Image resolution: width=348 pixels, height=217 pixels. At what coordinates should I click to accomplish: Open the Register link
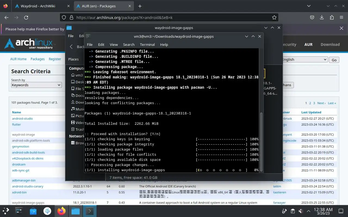tap(55, 59)
